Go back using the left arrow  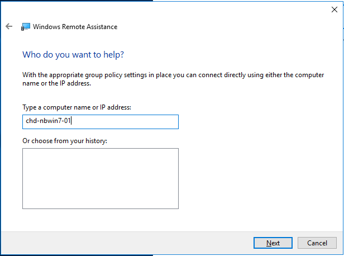[9, 26]
